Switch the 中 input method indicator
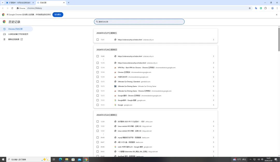280x162 pixels. (x=262, y=159)
